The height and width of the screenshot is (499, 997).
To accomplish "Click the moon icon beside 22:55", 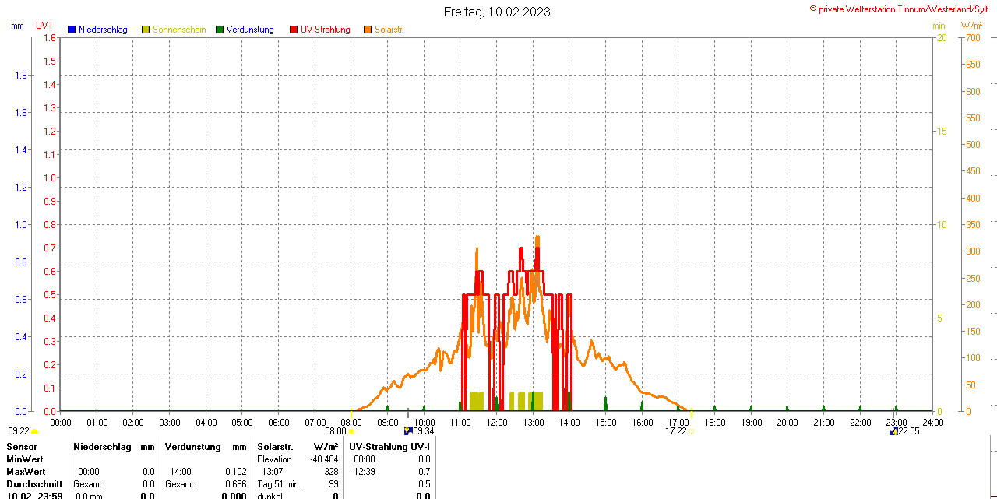I will pyautogui.click(x=893, y=430).
